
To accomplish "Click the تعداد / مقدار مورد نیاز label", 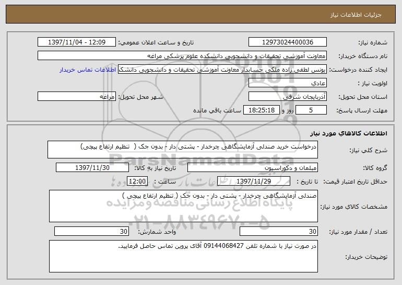I will tap(358, 232).
